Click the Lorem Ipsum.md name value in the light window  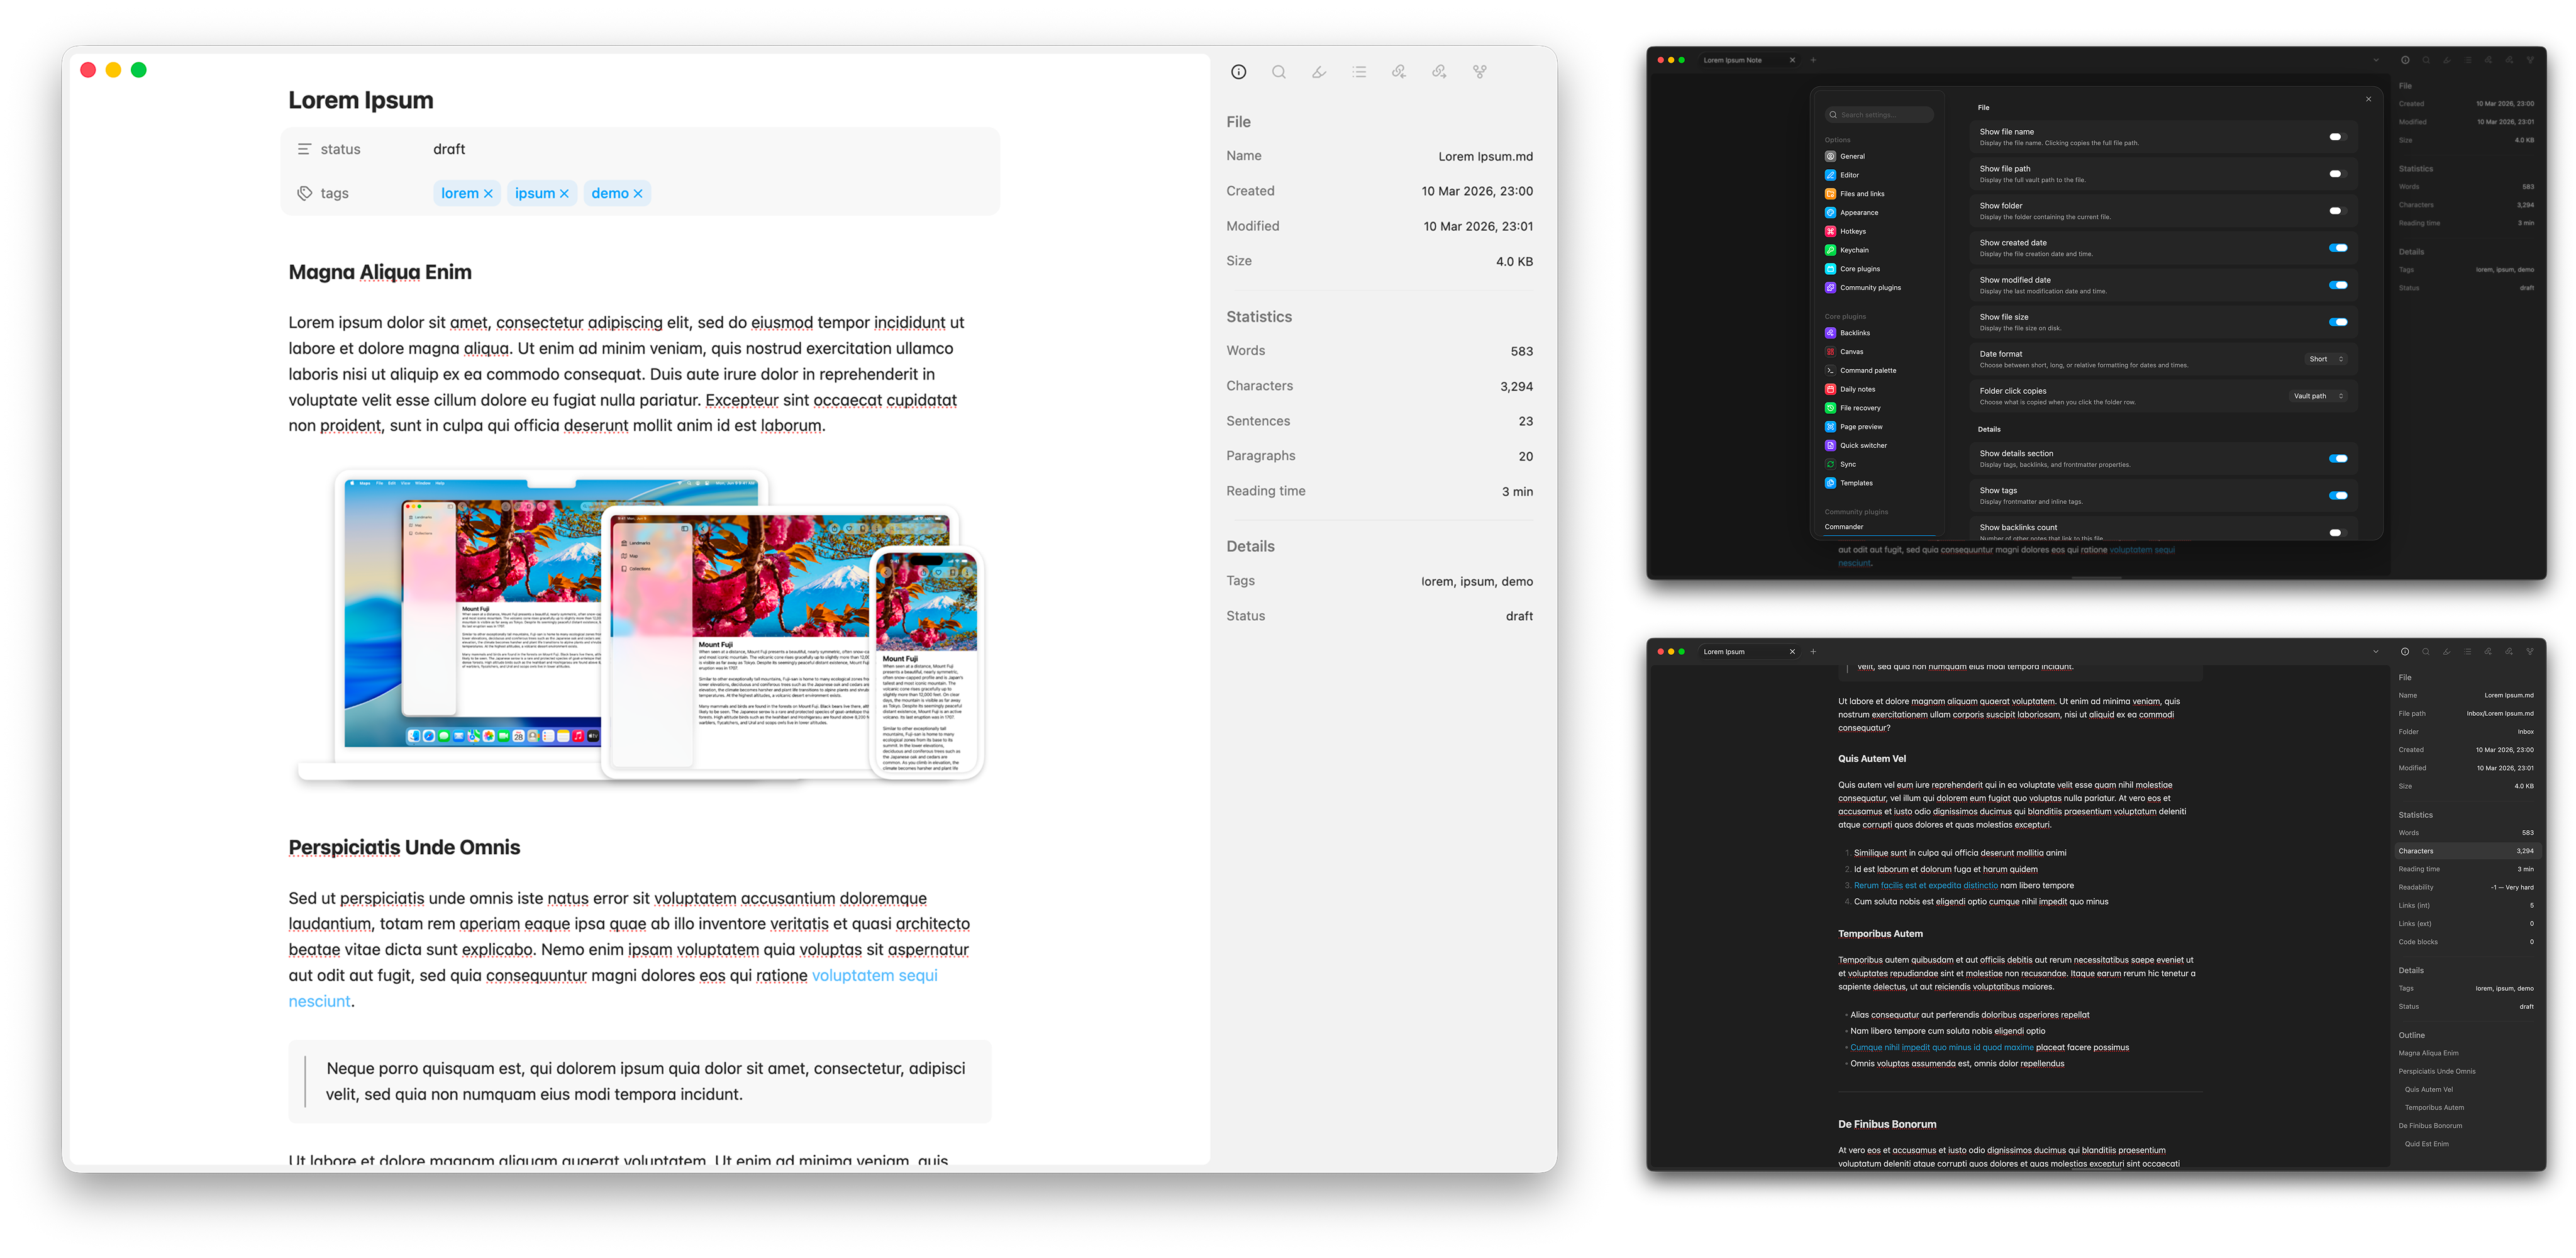(x=1485, y=156)
